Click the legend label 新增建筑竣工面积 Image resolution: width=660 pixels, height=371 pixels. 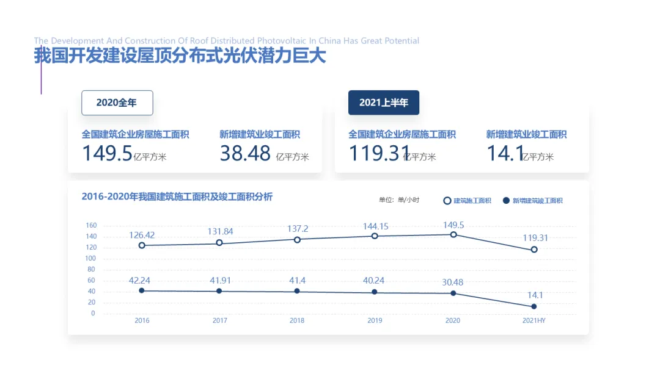click(x=538, y=201)
